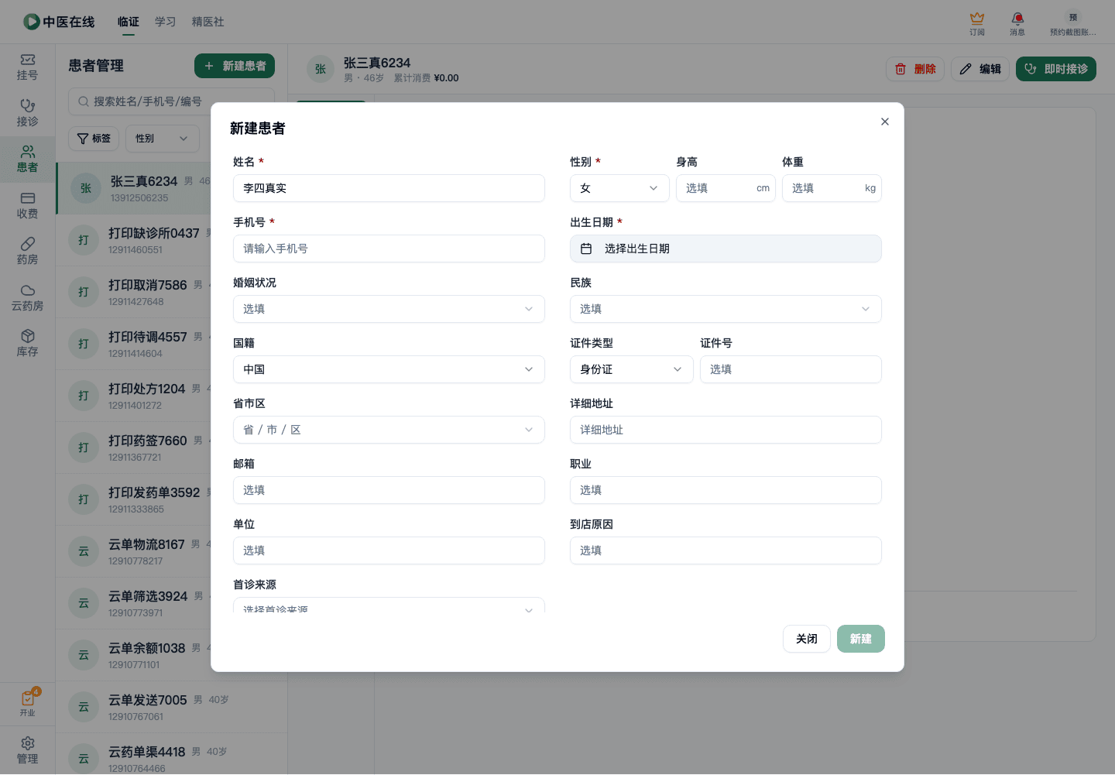1115x775 pixels.
Task: Open the 消息 notification bell icon
Action: point(1017,23)
